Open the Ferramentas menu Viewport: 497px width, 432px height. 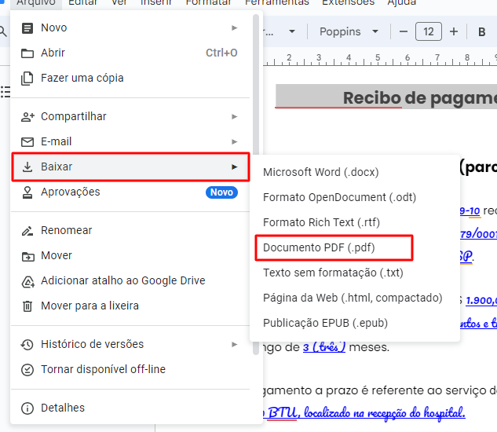click(x=277, y=3)
